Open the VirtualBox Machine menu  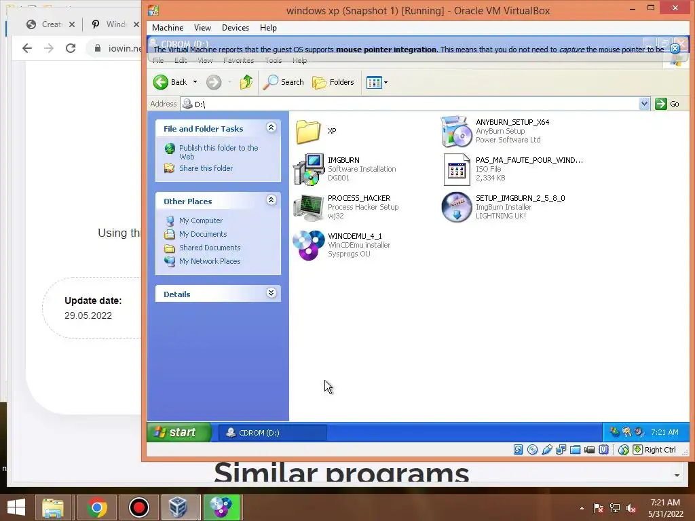click(168, 27)
